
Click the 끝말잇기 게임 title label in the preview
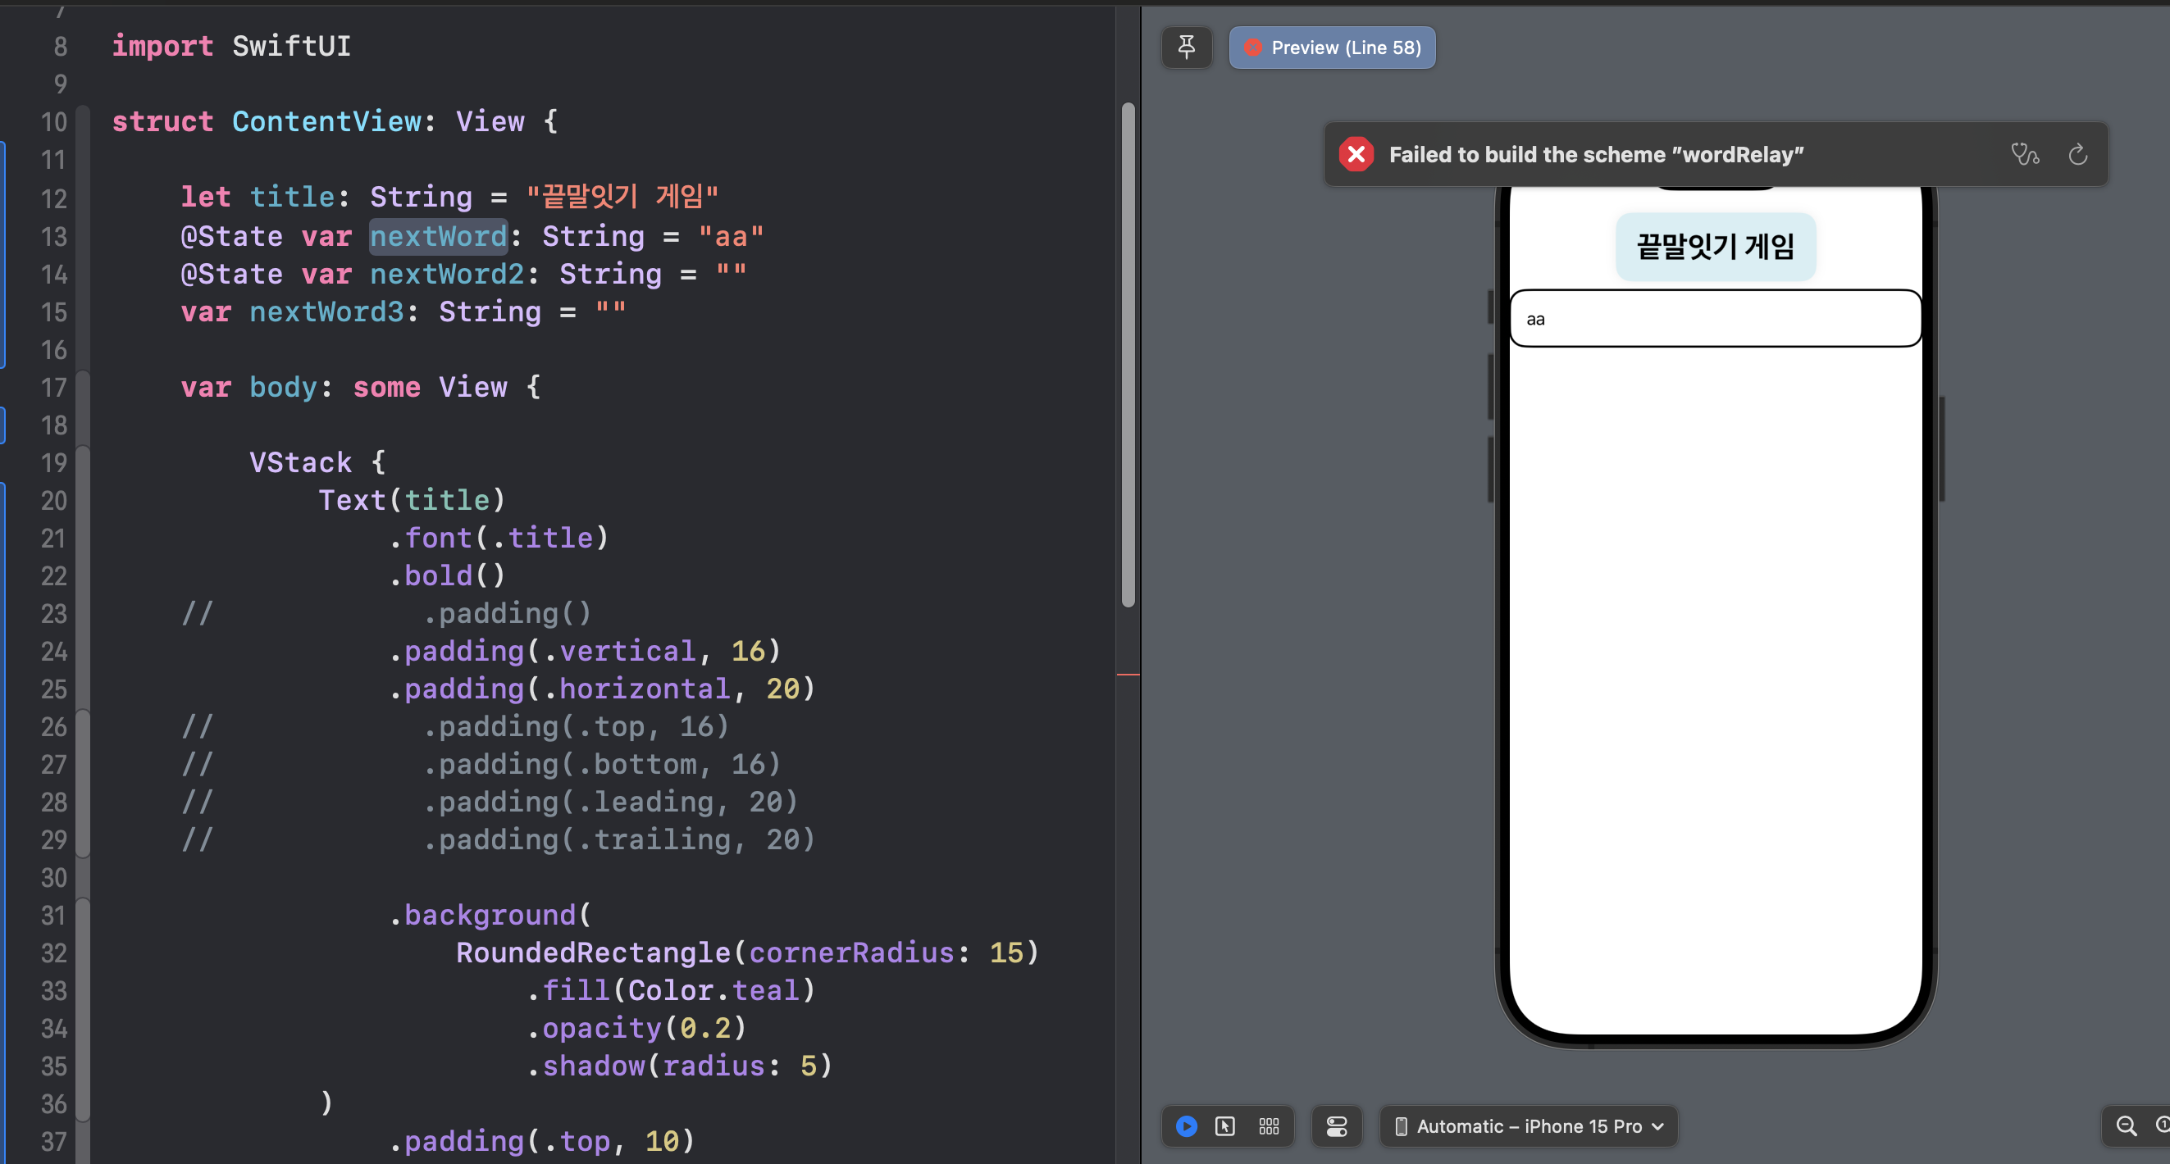pyautogui.click(x=1715, y=247)
